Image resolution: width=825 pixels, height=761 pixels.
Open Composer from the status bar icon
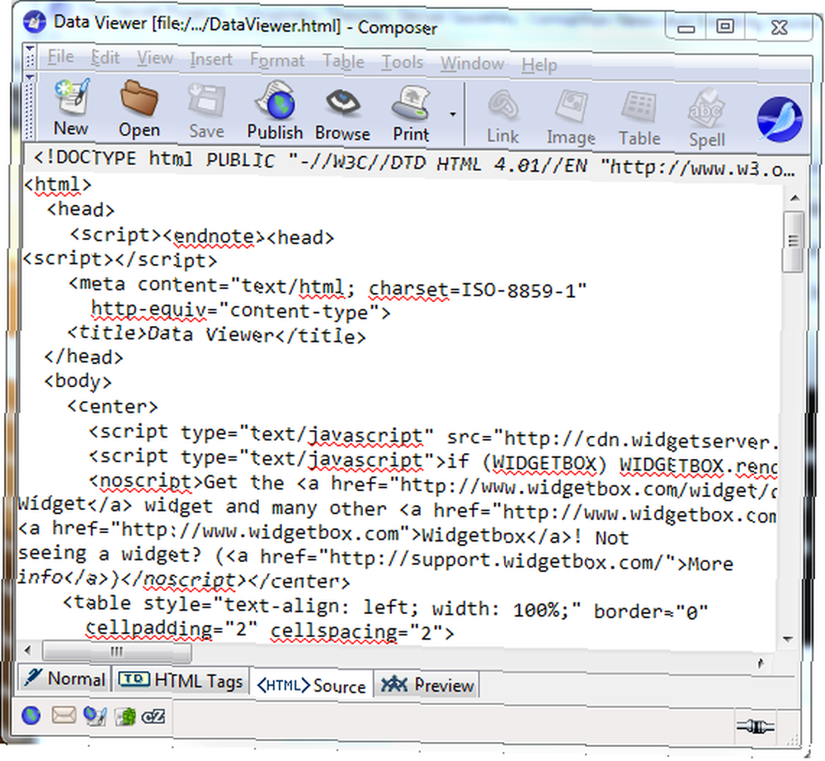(95, 716)
